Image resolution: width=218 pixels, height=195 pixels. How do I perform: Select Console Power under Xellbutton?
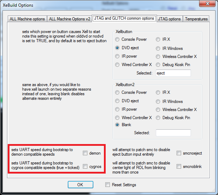coord(118,39)
